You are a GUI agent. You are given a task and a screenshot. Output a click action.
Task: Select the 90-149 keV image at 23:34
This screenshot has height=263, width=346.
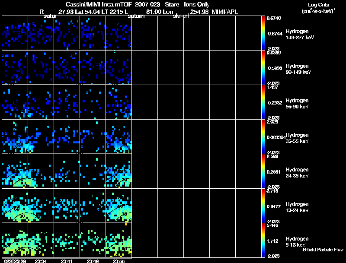[x=41, y=68]
